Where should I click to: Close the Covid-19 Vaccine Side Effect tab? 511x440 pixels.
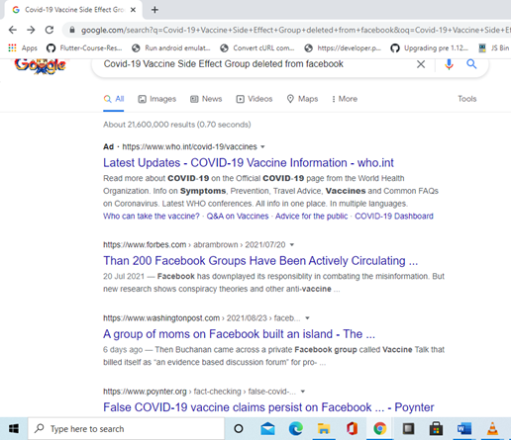point(133,10)
